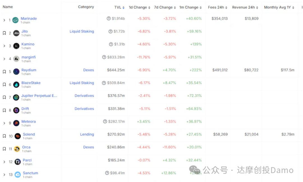Click the Kamino protocol logo icon
Viewport: 303px width, 182px height.
point(17,46)
